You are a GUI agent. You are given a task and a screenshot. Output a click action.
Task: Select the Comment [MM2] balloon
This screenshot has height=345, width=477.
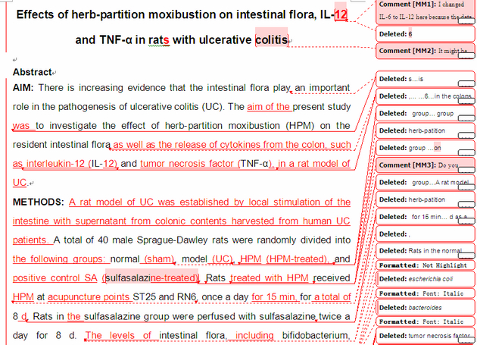420,51
